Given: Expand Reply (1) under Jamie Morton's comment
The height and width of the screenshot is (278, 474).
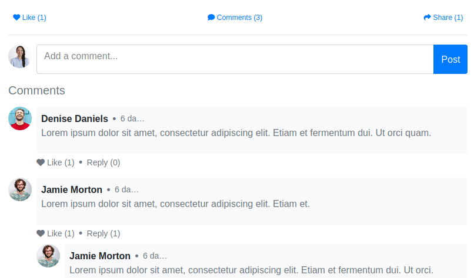Looking at the screenshot, I should click(x=104, y=233).
